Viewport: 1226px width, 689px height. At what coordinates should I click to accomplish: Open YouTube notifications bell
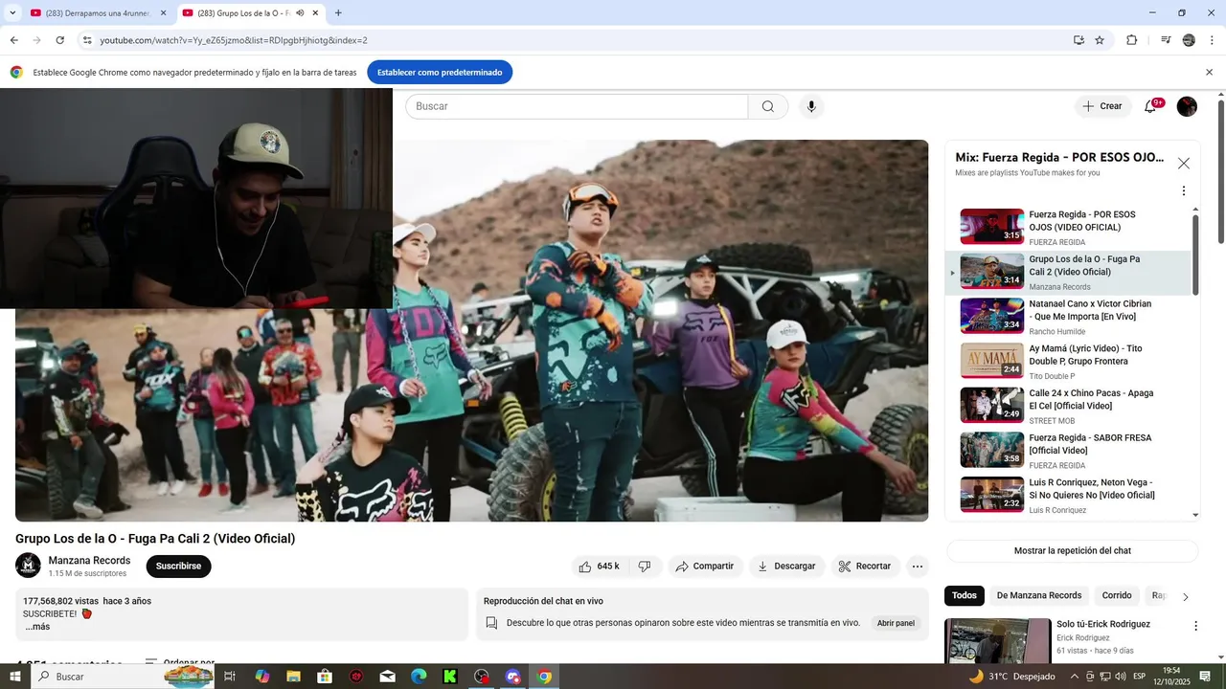[1150, 106]
